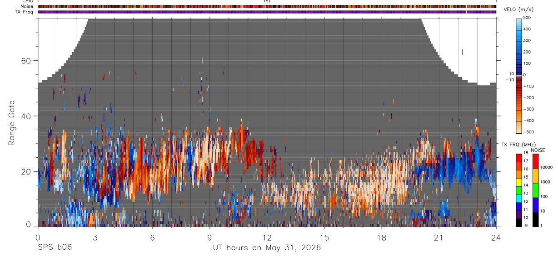Click the "300" label on VELO colorbar
Viewport: 558px width, 257px height.
pyautogui.click(x=527, y=40)
